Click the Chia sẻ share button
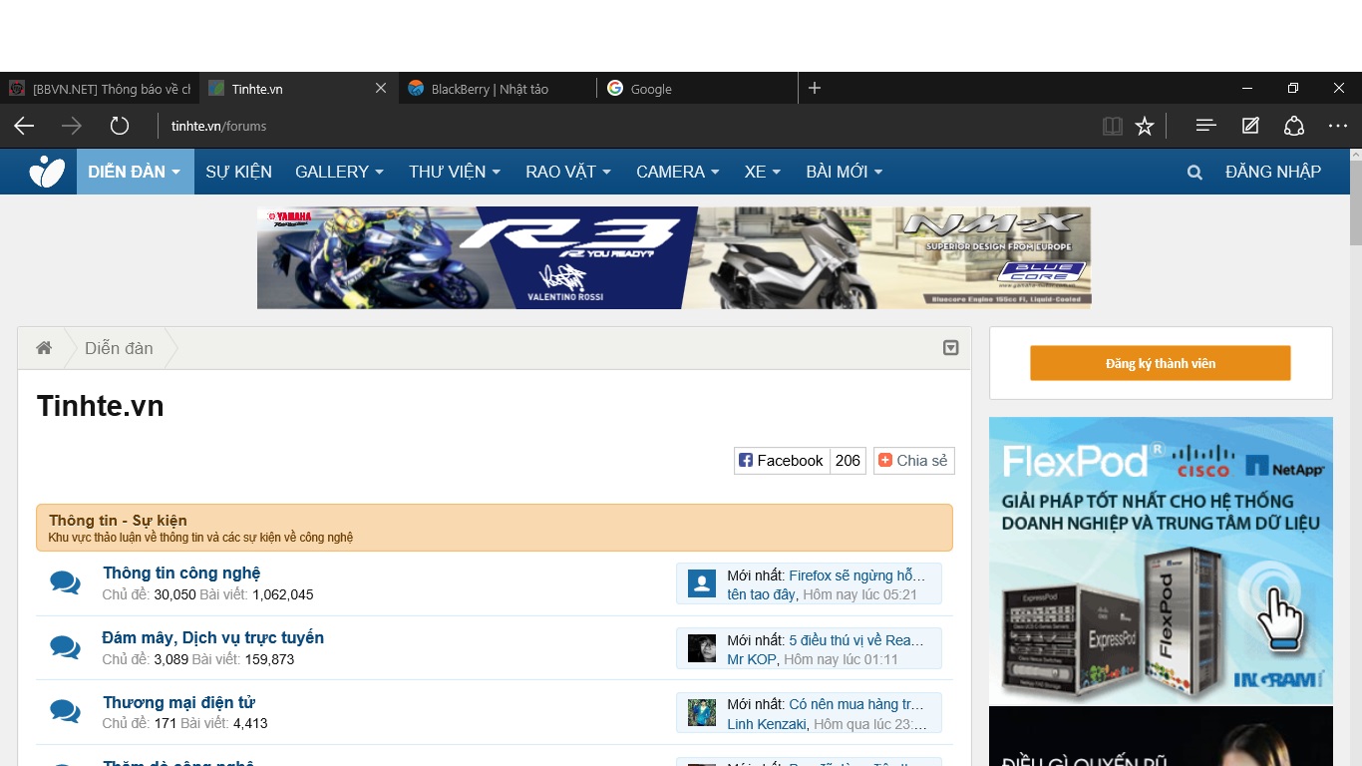The image size is (1362, 766). tap(913, 460)
